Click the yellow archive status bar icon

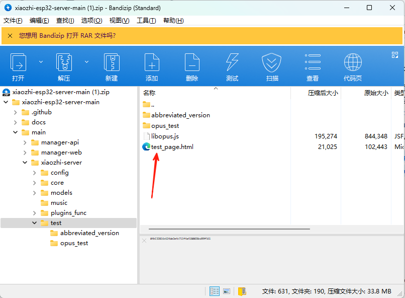242,291
